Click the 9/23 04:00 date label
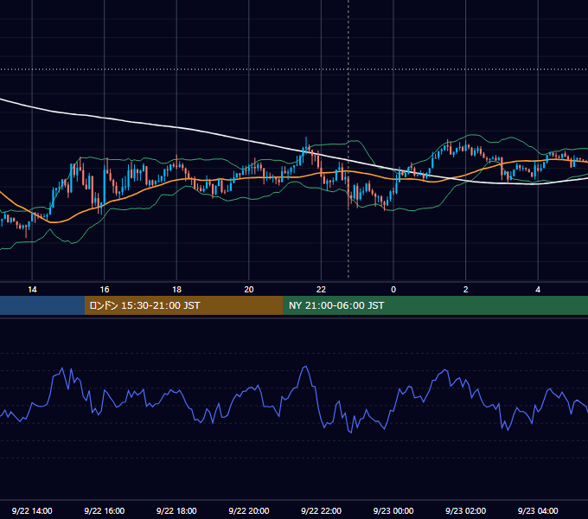Viewport: 588px width, 519px height. point(538,510)
